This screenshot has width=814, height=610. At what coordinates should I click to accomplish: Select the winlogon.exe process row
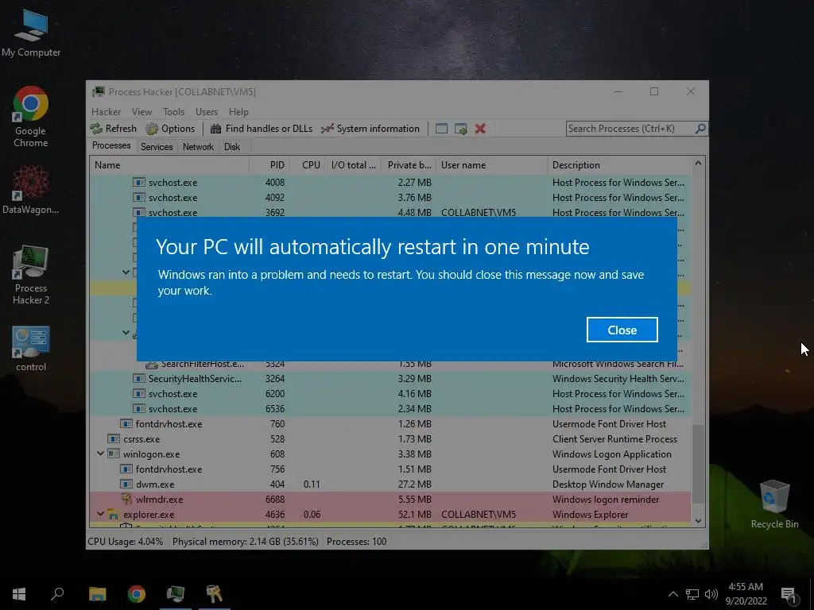pyautogui.click(x=390, y=454)
